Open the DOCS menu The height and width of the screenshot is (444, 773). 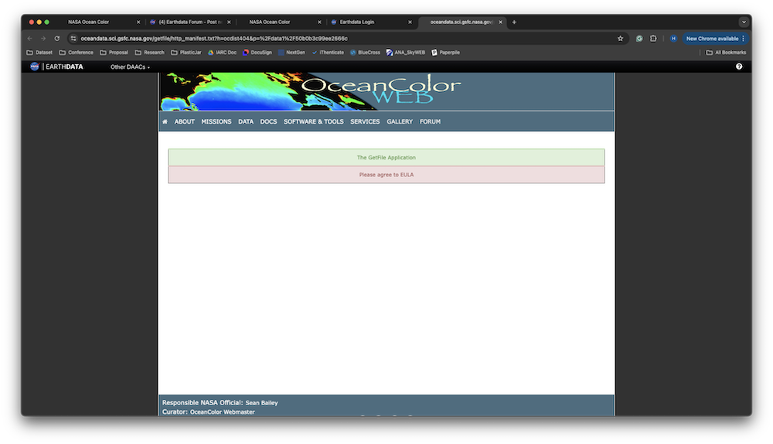[268, 121]
